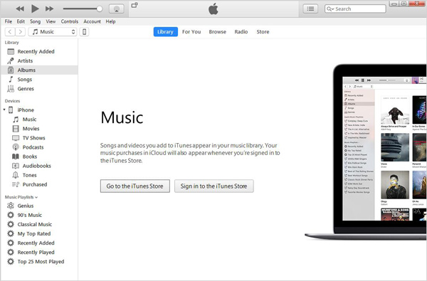Open Movies under the iPhone device
The width and height of the screenshot is (427, 281).
coord(39,129)
